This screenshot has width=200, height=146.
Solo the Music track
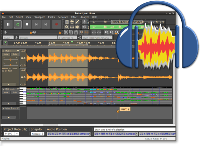coord(15,54)
